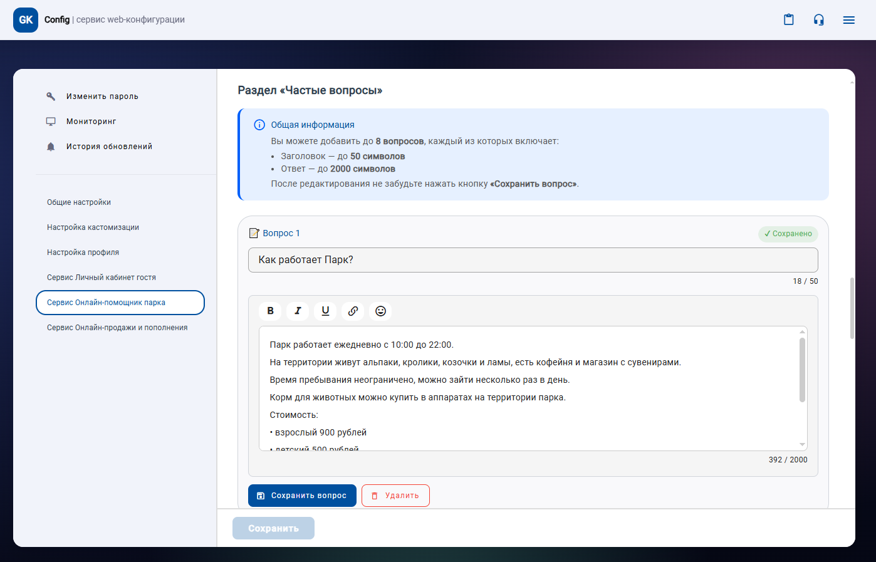
Task: Open the clipboard icon in the header
Action: (789, 20)
